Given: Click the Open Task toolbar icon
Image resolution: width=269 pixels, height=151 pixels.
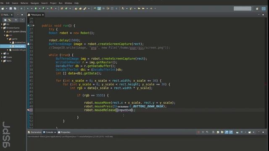Looking at the screenshot, I should 80,8.
